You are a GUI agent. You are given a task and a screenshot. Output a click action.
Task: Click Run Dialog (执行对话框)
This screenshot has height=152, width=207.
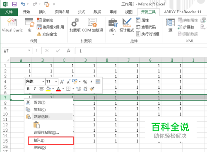coord(148,34)
